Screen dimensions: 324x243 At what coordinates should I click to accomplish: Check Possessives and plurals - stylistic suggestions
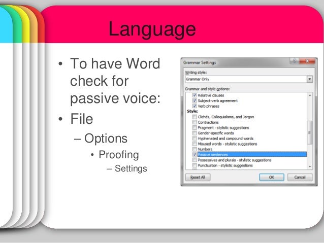(195, 160)
